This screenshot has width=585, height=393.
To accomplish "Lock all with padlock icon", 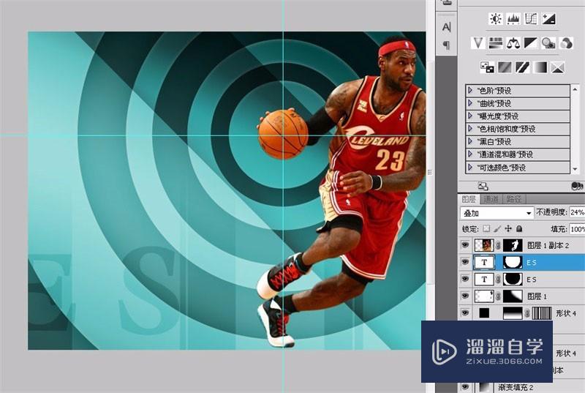I will pos(519,228).
